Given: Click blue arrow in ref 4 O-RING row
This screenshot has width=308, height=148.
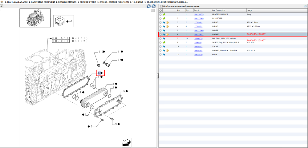Looking at the screenshot, I should pyautogui.click(x=164, y=26).
